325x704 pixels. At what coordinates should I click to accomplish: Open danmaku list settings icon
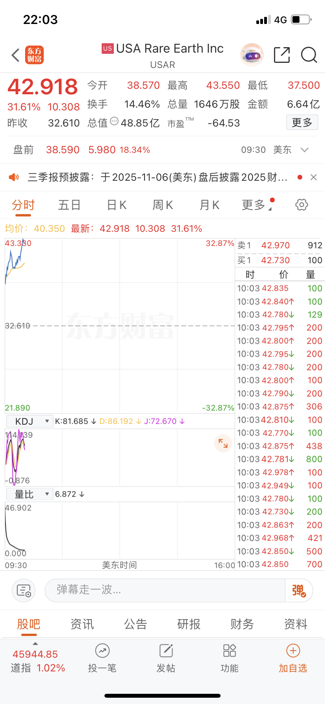(24, 590)
